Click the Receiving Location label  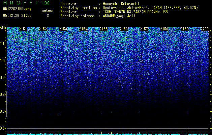point(79,8)
